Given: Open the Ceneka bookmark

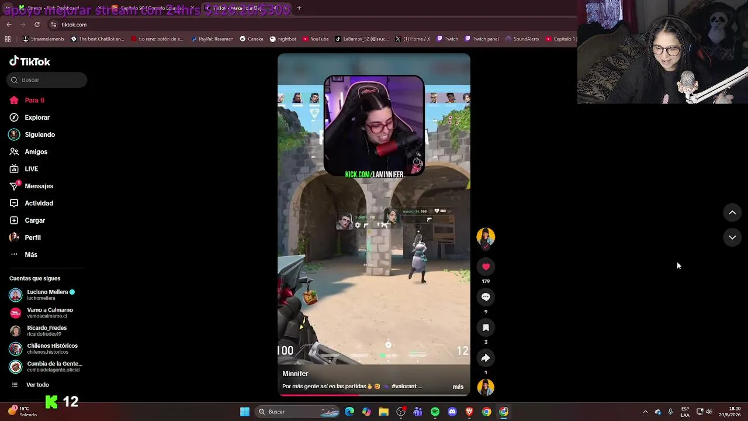Looking at the screenshot, I should (251, 39).
